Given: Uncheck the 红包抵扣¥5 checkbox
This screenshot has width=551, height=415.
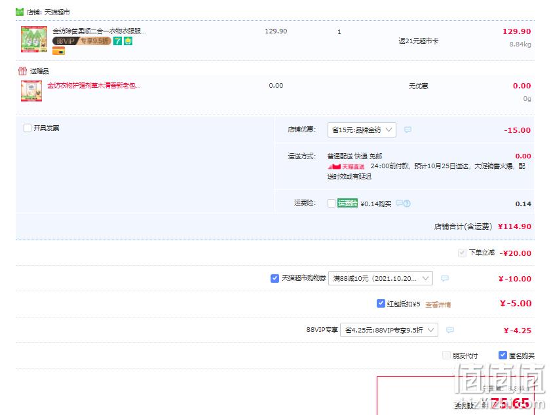Looking at the screenshot, I should click(x=381, y=303).
